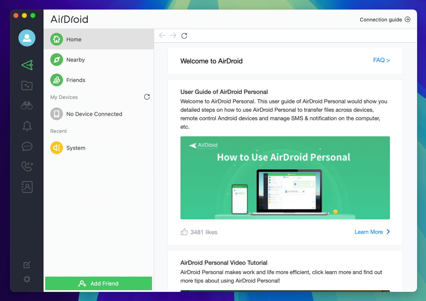This screenshot has width=426, height=301.
Task: Expand Learn More for the user guide
Action: [x=372, y=232]
